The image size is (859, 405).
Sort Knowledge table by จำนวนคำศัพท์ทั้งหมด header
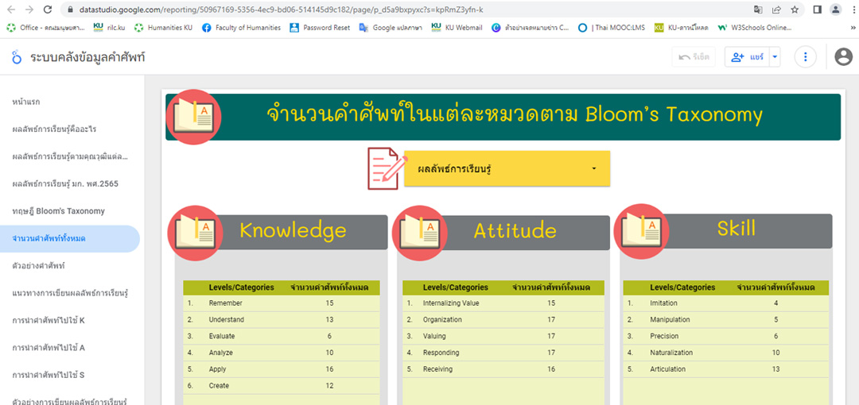tap(329, 287)
